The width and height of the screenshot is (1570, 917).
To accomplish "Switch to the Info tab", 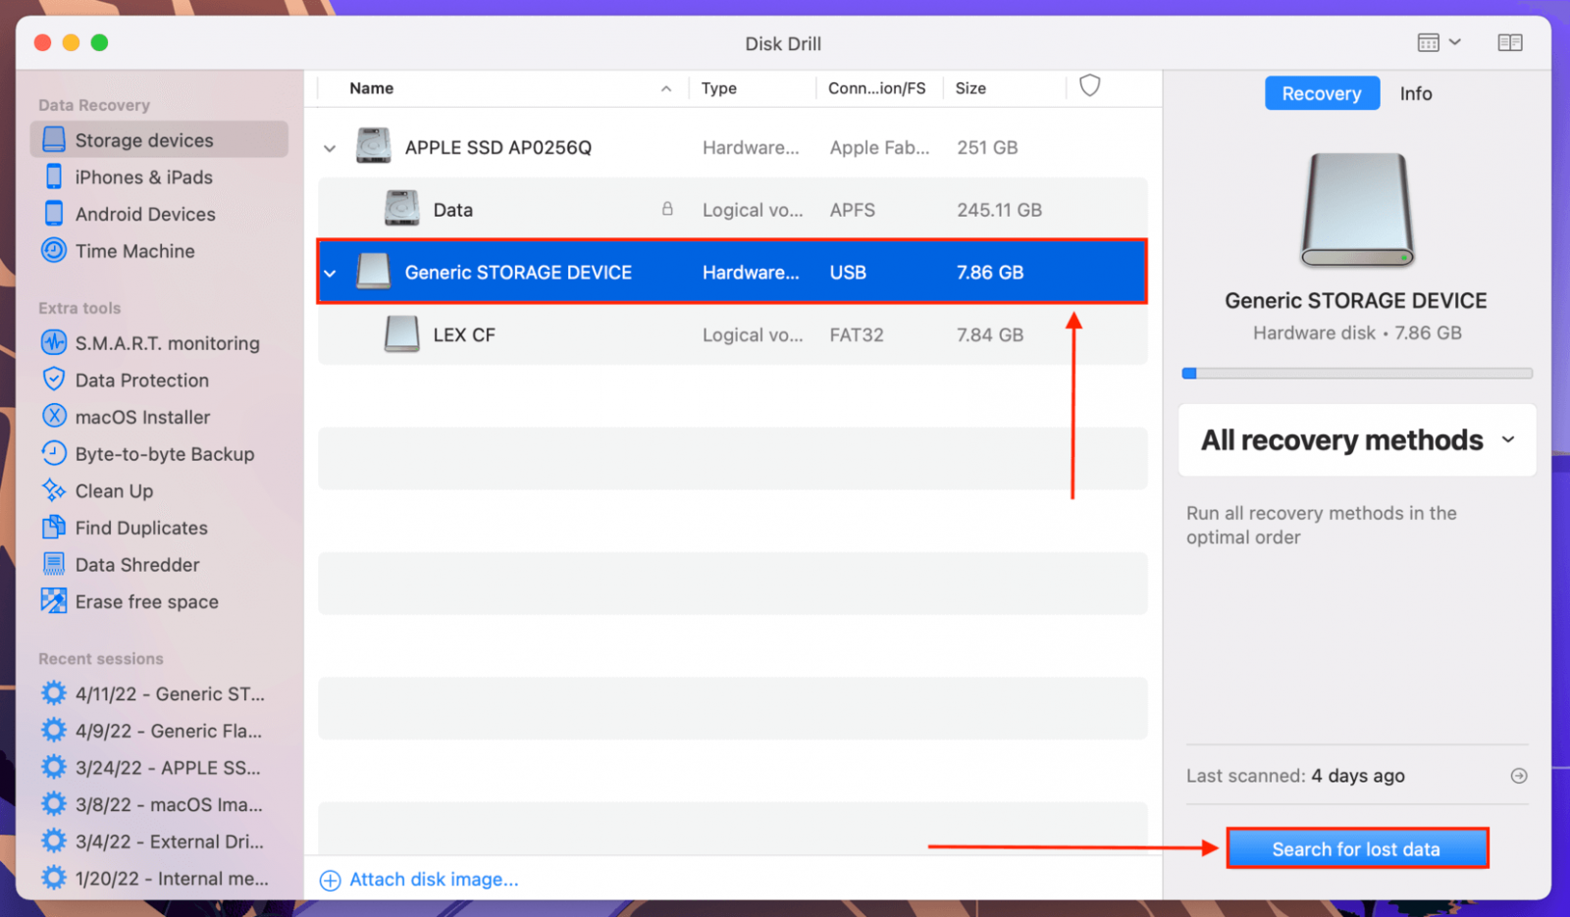I will (1416, 93).
